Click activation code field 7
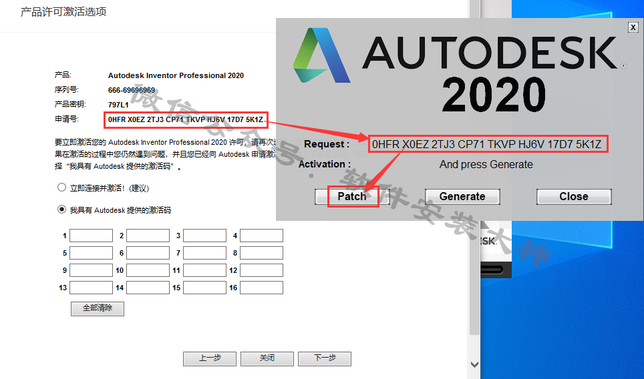Image resolution: width=644 pixels, height=379 pixels. click(204, 253)
